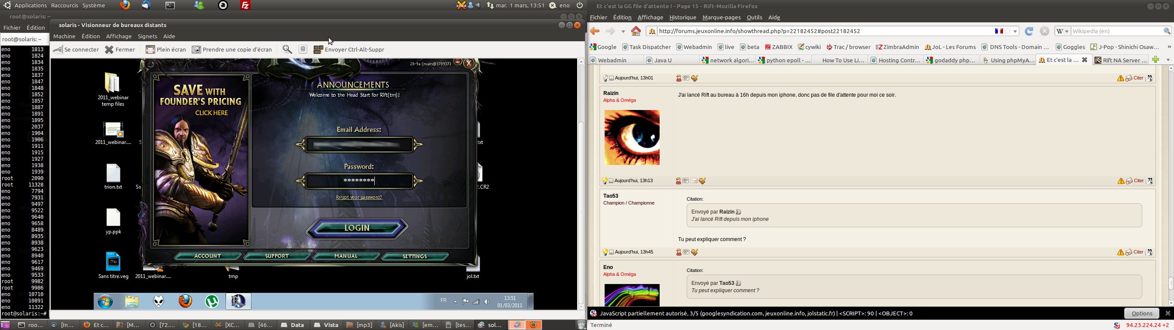Show hidden icons in the remote Windows tray
The image size is (1174, 330).
pyautogui.click(x=455, y=301)
